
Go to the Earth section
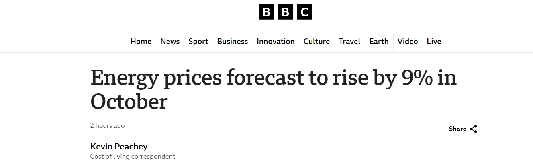point(379,42)
